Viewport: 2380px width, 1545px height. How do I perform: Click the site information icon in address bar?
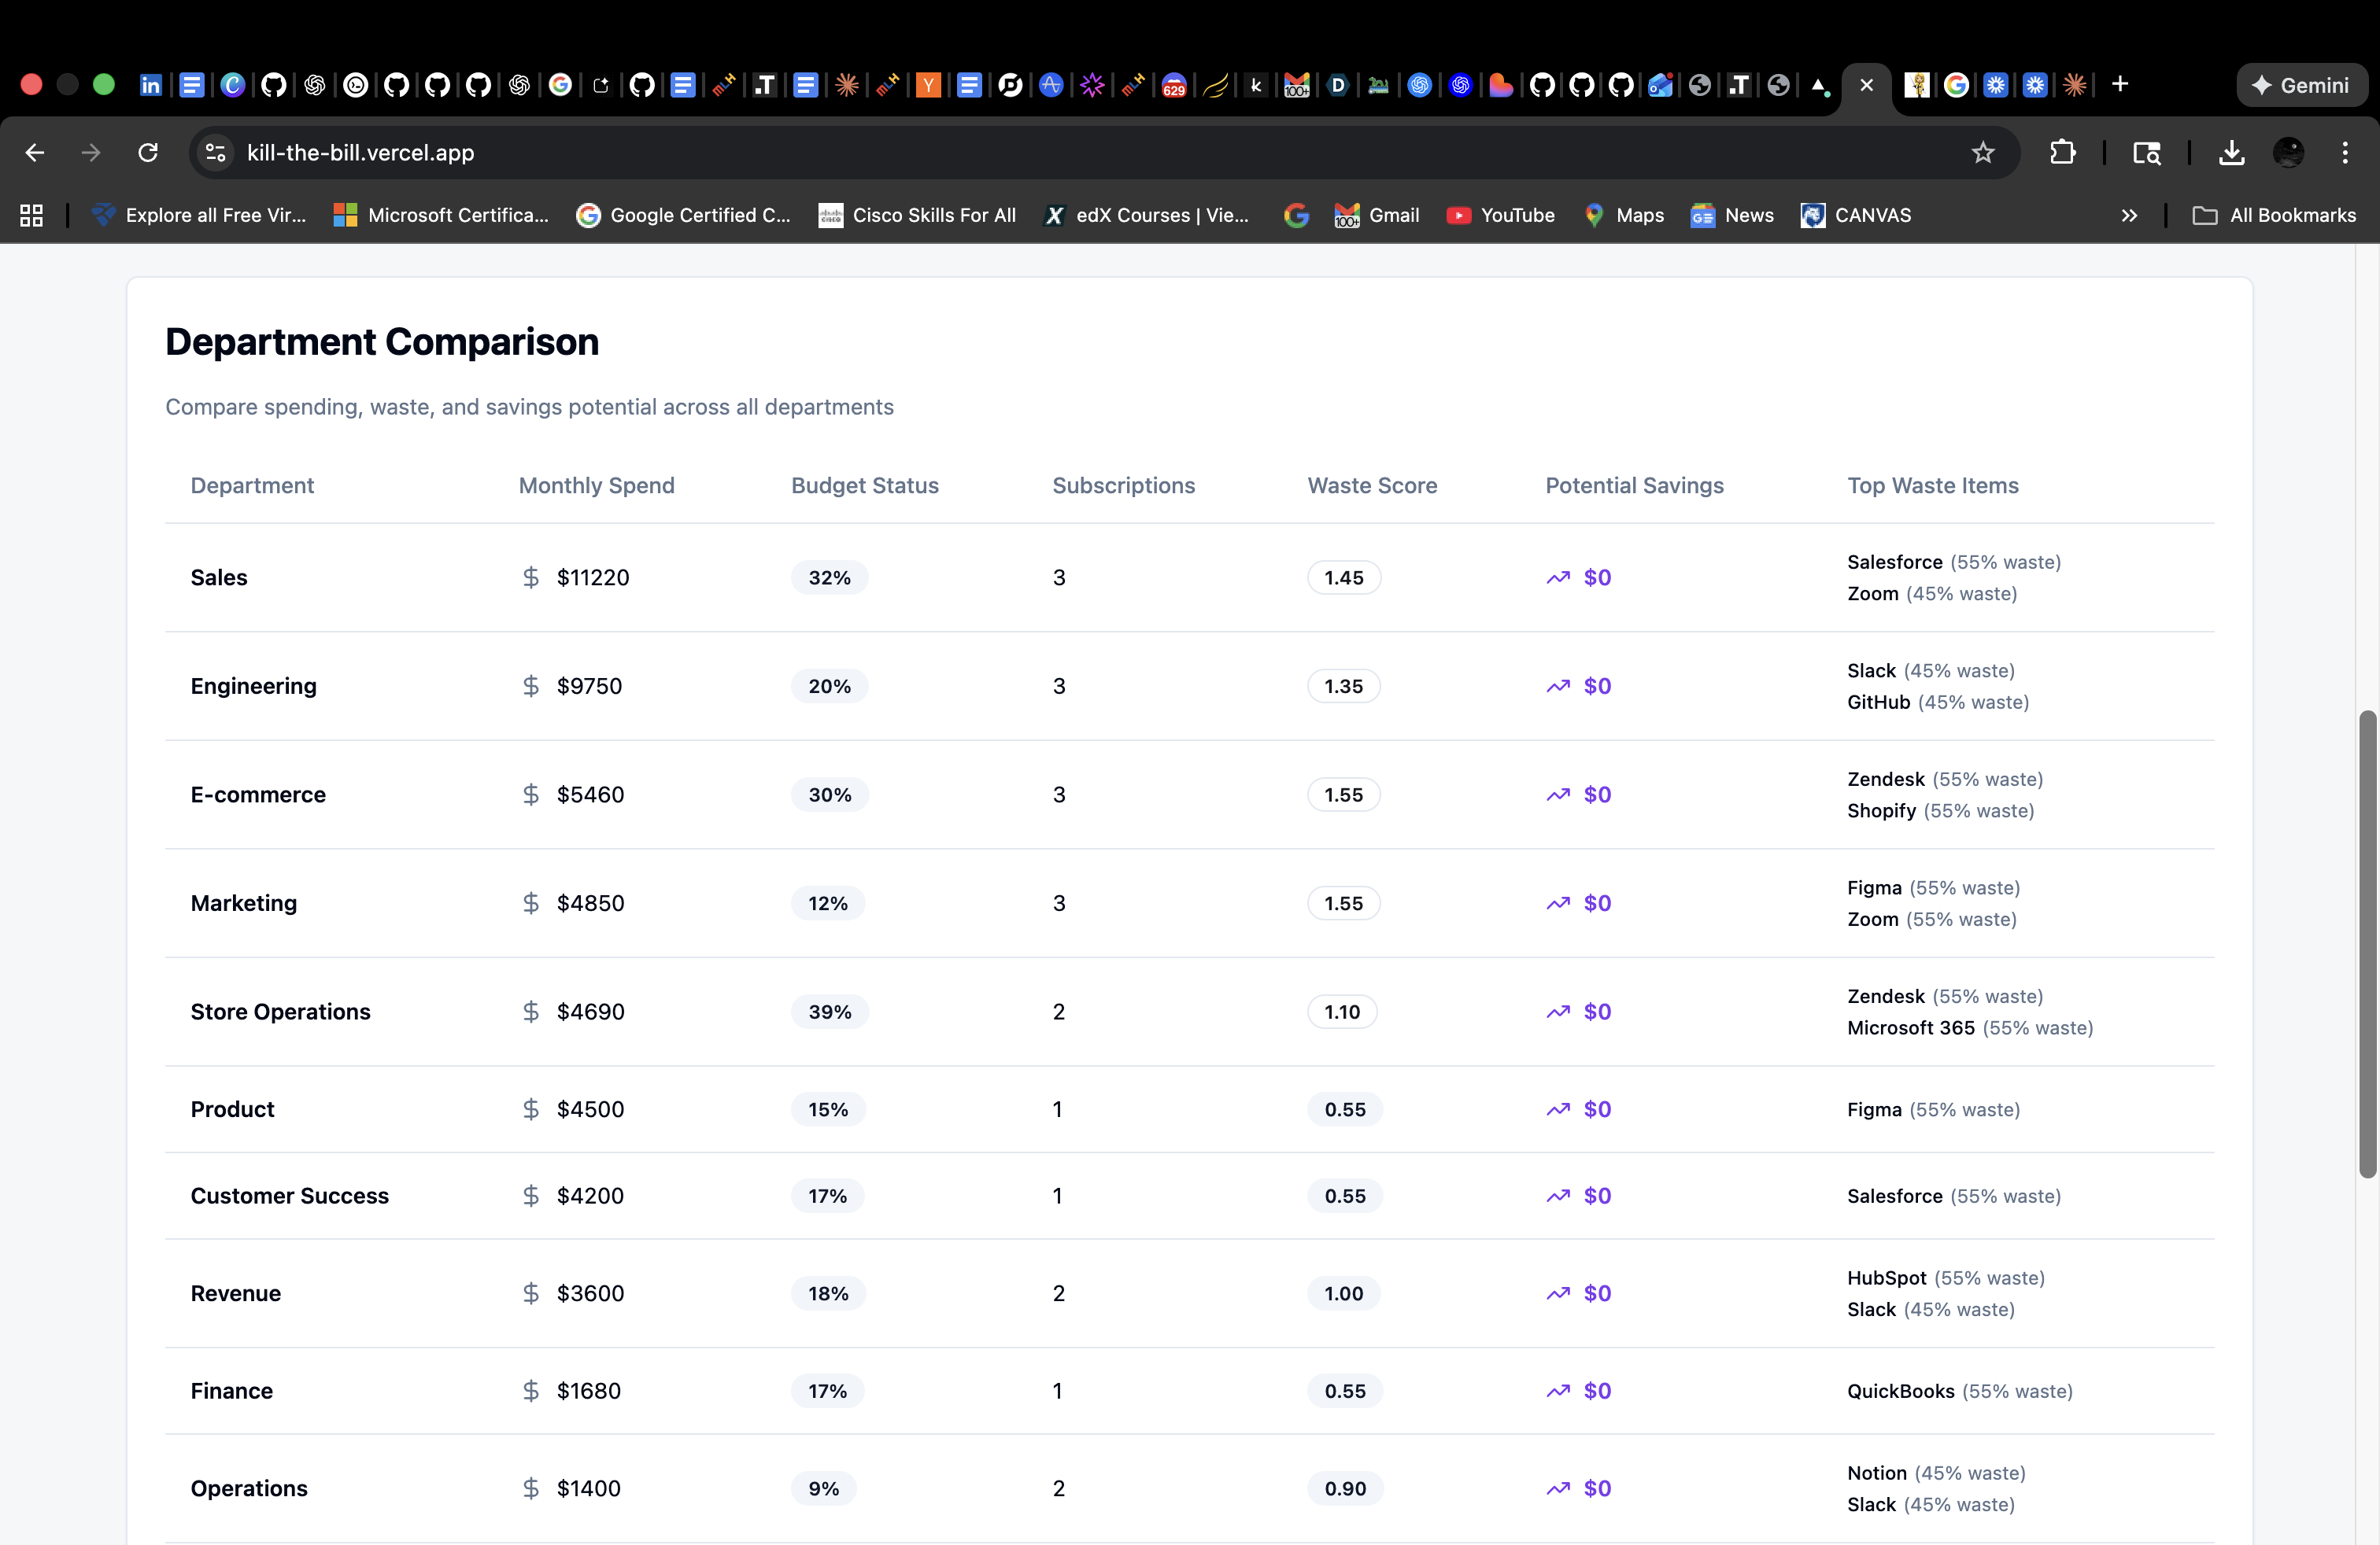pyautogui.click(x=215, y=152)
